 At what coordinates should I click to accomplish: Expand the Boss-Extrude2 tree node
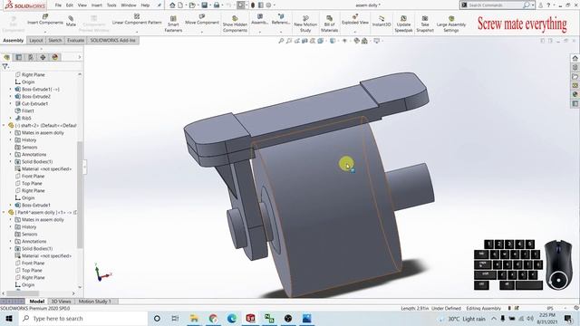tap(10, 97)
